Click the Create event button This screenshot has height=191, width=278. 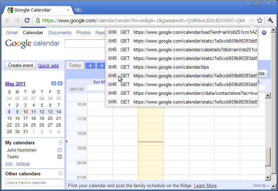pos(21,66)
